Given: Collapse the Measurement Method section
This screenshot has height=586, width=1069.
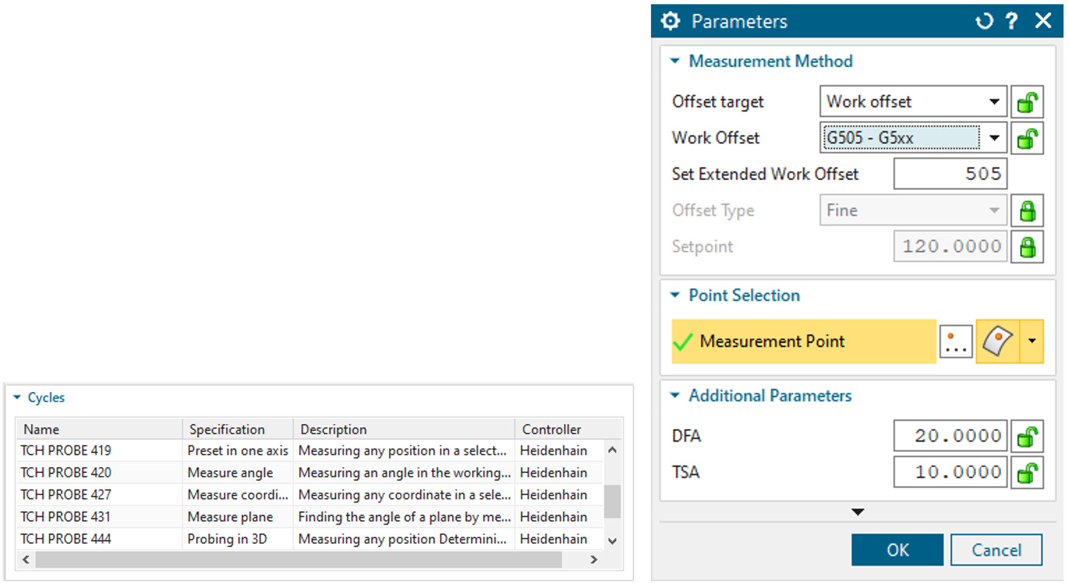Looking at the screenshot, I should (675, 61).
